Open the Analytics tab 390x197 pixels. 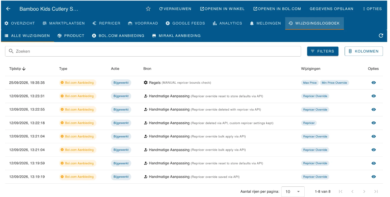coord(227,23)
